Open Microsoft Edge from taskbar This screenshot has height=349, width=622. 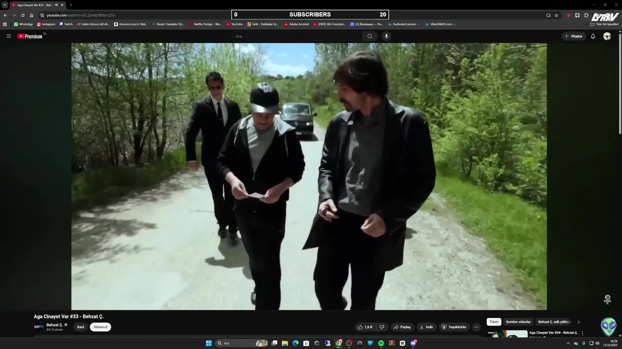295,343
